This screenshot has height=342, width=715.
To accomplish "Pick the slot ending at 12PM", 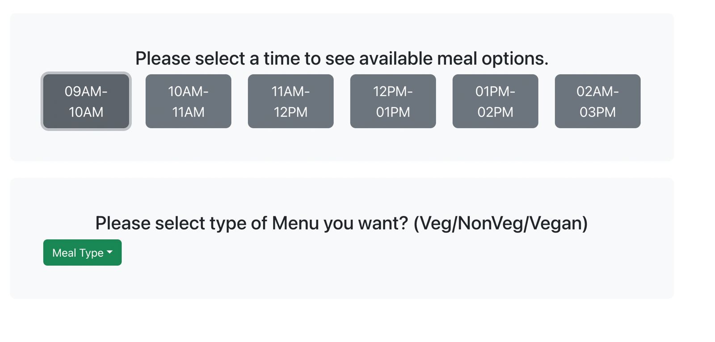I will pyautogui.click(x=290, y=101).
